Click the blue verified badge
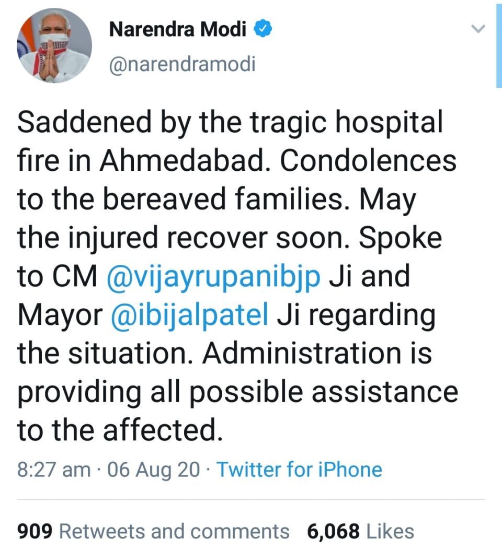This screenshot has height=550, width=502. pos(263,30)
